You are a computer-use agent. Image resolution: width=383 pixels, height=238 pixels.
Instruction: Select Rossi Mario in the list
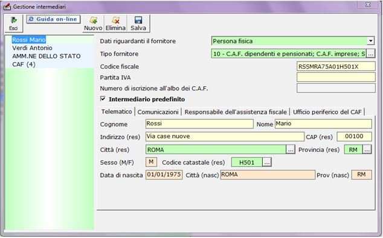(29, 40)
